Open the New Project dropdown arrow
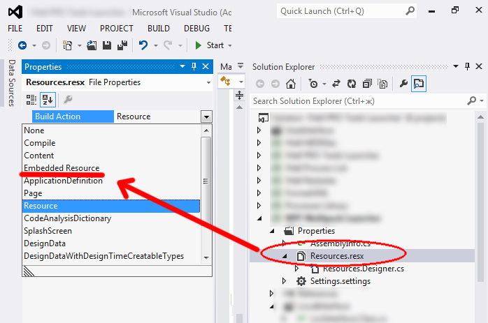Screen dimensions: 488x323 [x=80, y=45]
